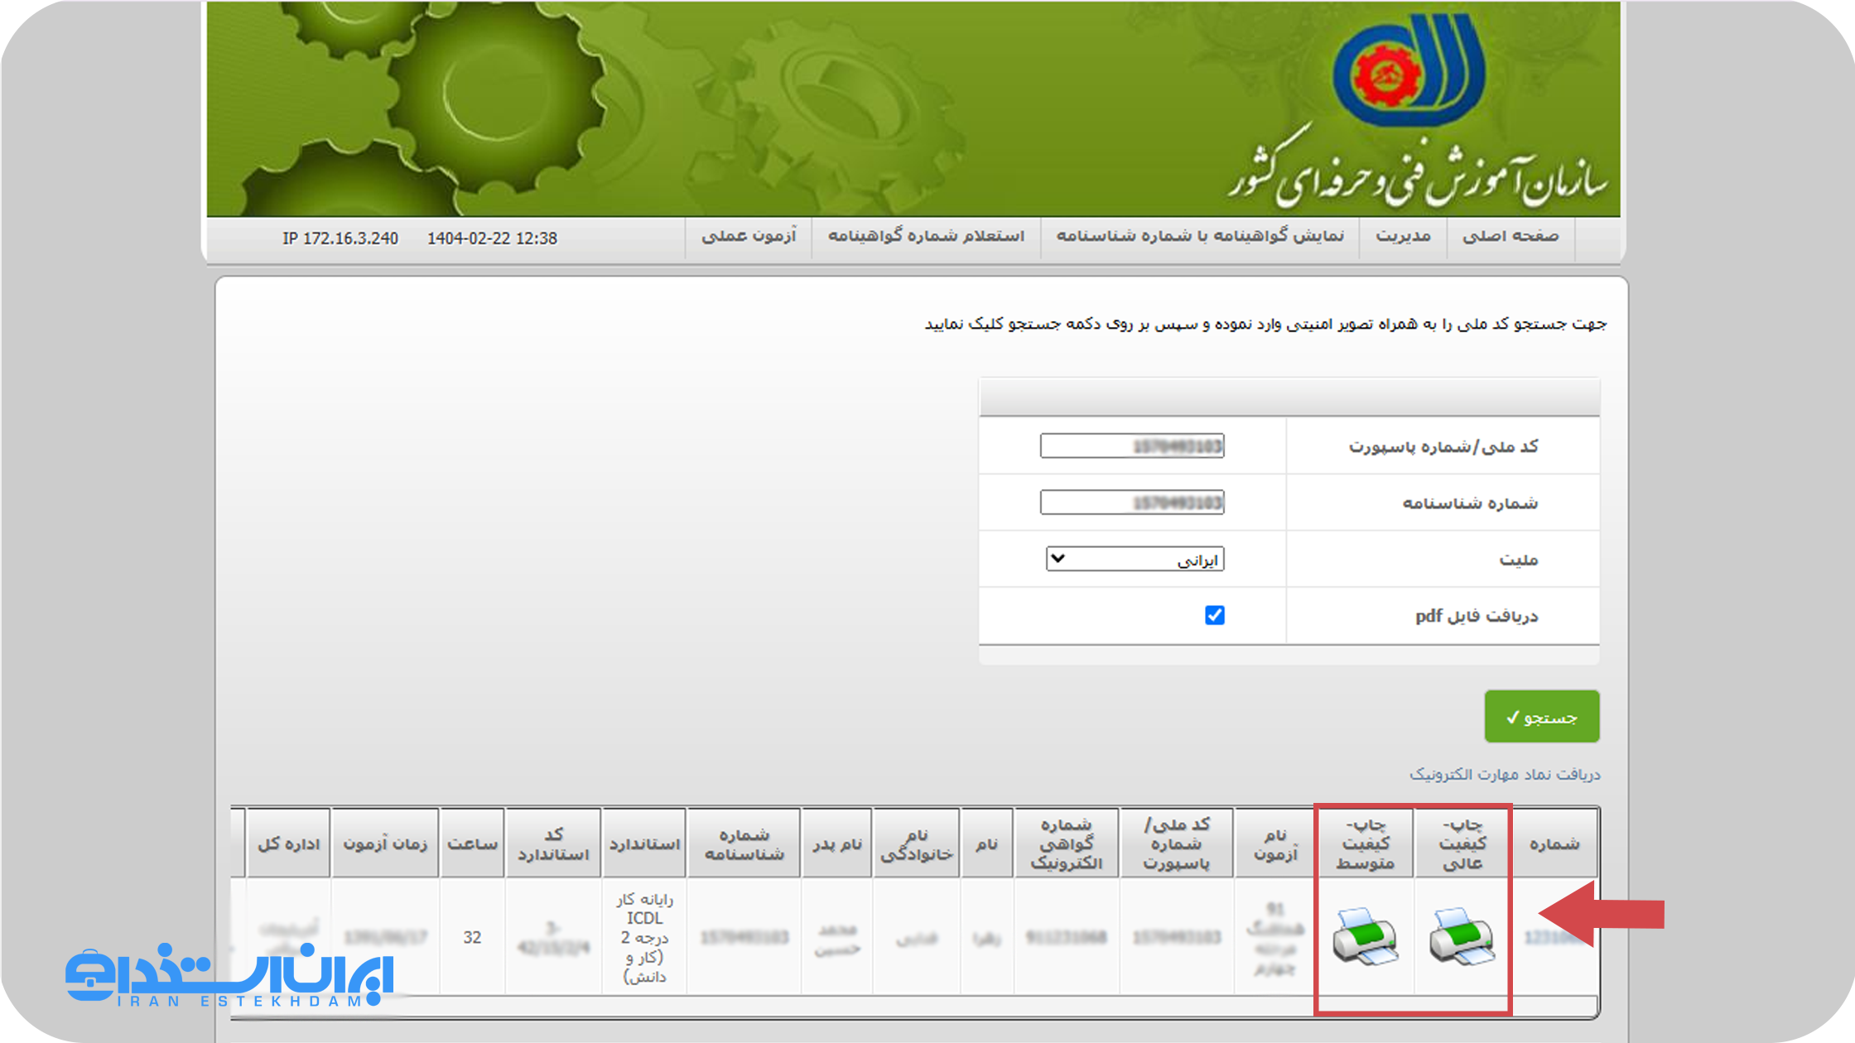
Task: Click the زمان آزمون column header
Action: coord(385,844)
